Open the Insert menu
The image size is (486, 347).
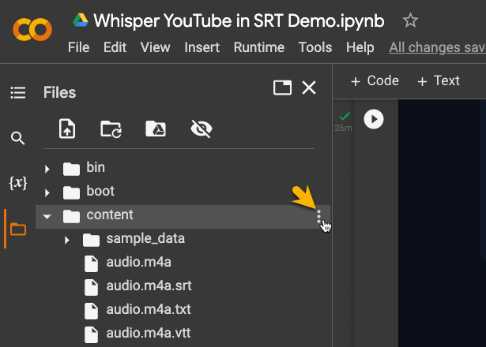pyautogui.click(x=202, y=47)
